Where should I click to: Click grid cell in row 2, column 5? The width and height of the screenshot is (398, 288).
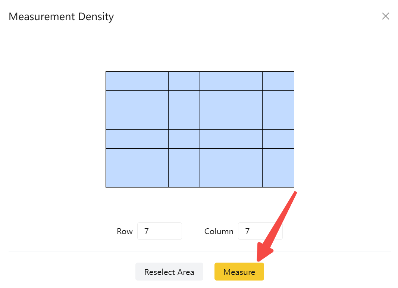(247, 100)
